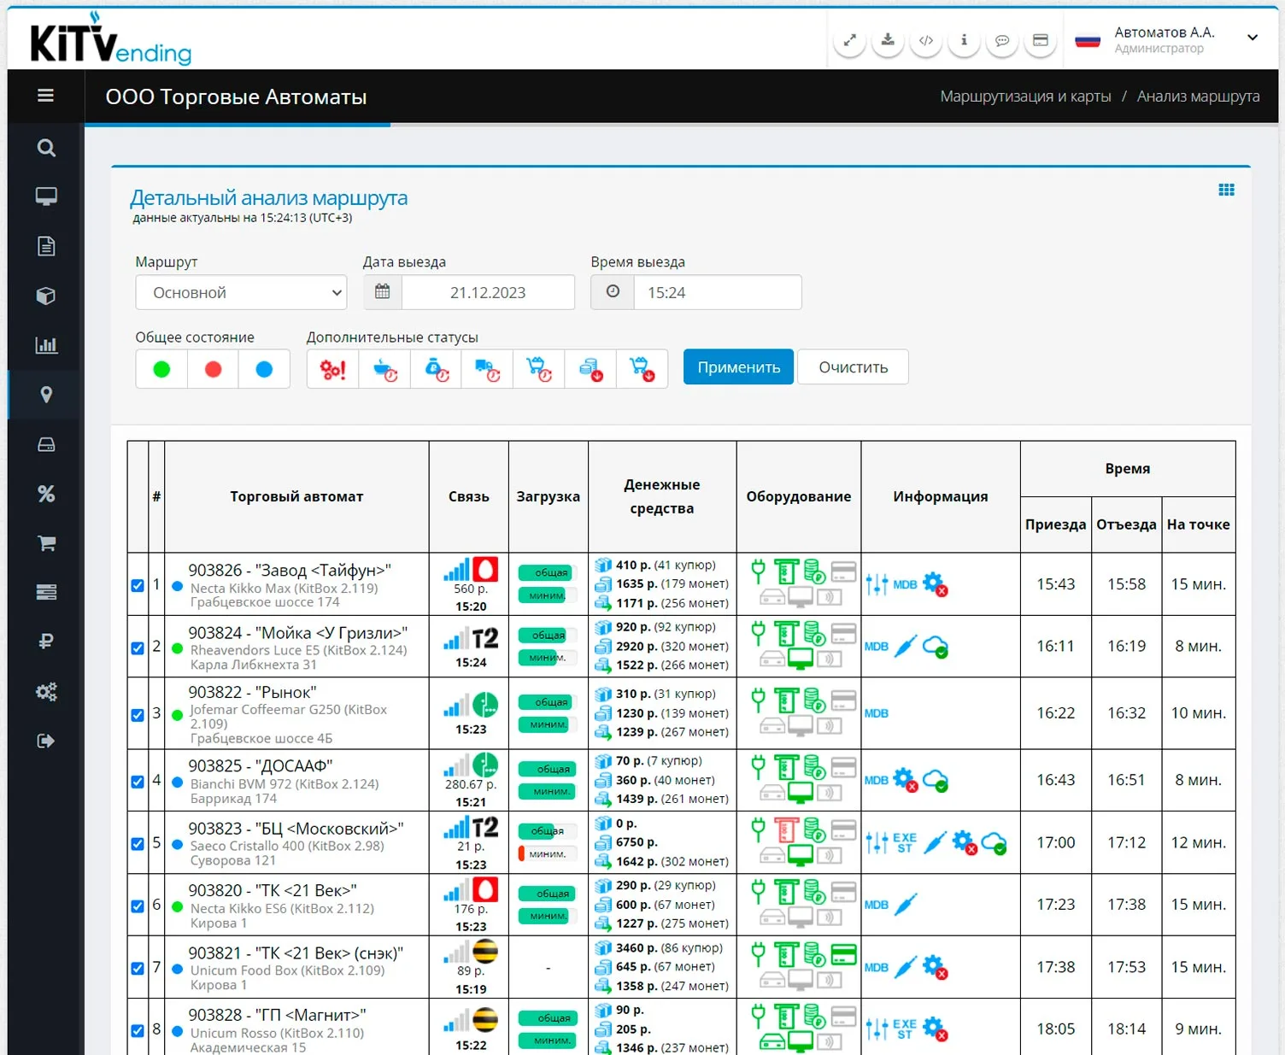Expand the Автоматов А.А. user menu chevron
Screen dimensions: 1285x1055
(1253, 38)
